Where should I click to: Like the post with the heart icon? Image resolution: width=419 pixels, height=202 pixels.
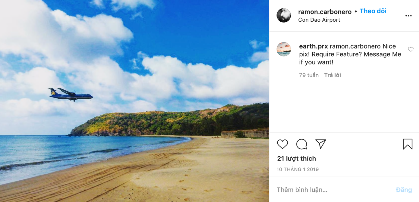[x=282, y=144]
